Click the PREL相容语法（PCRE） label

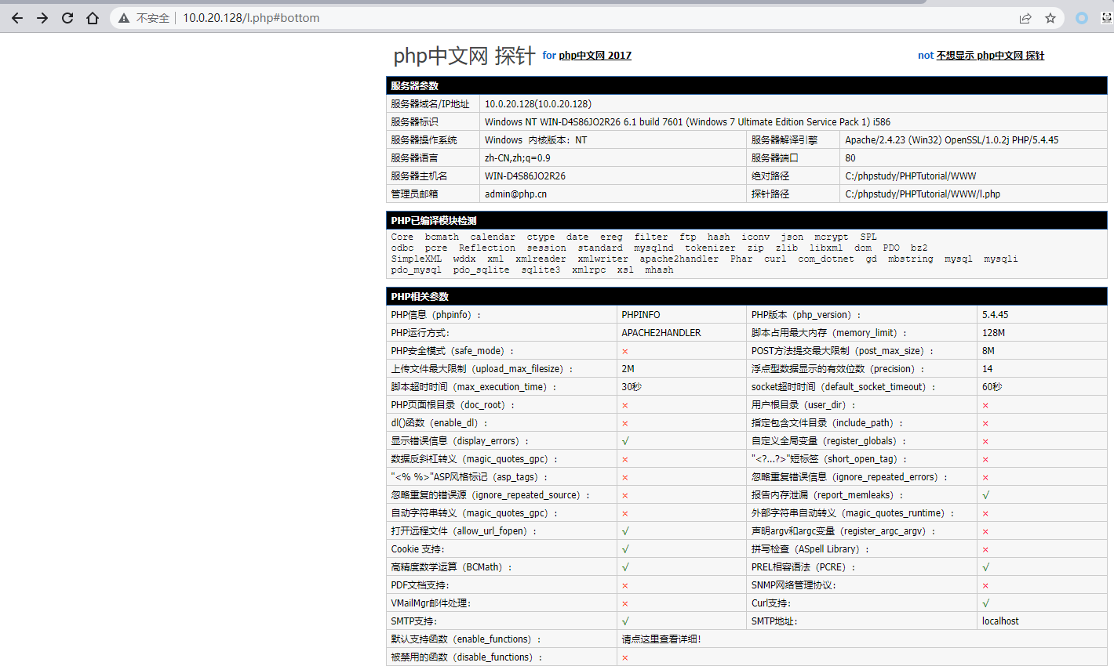coord(803,567)
